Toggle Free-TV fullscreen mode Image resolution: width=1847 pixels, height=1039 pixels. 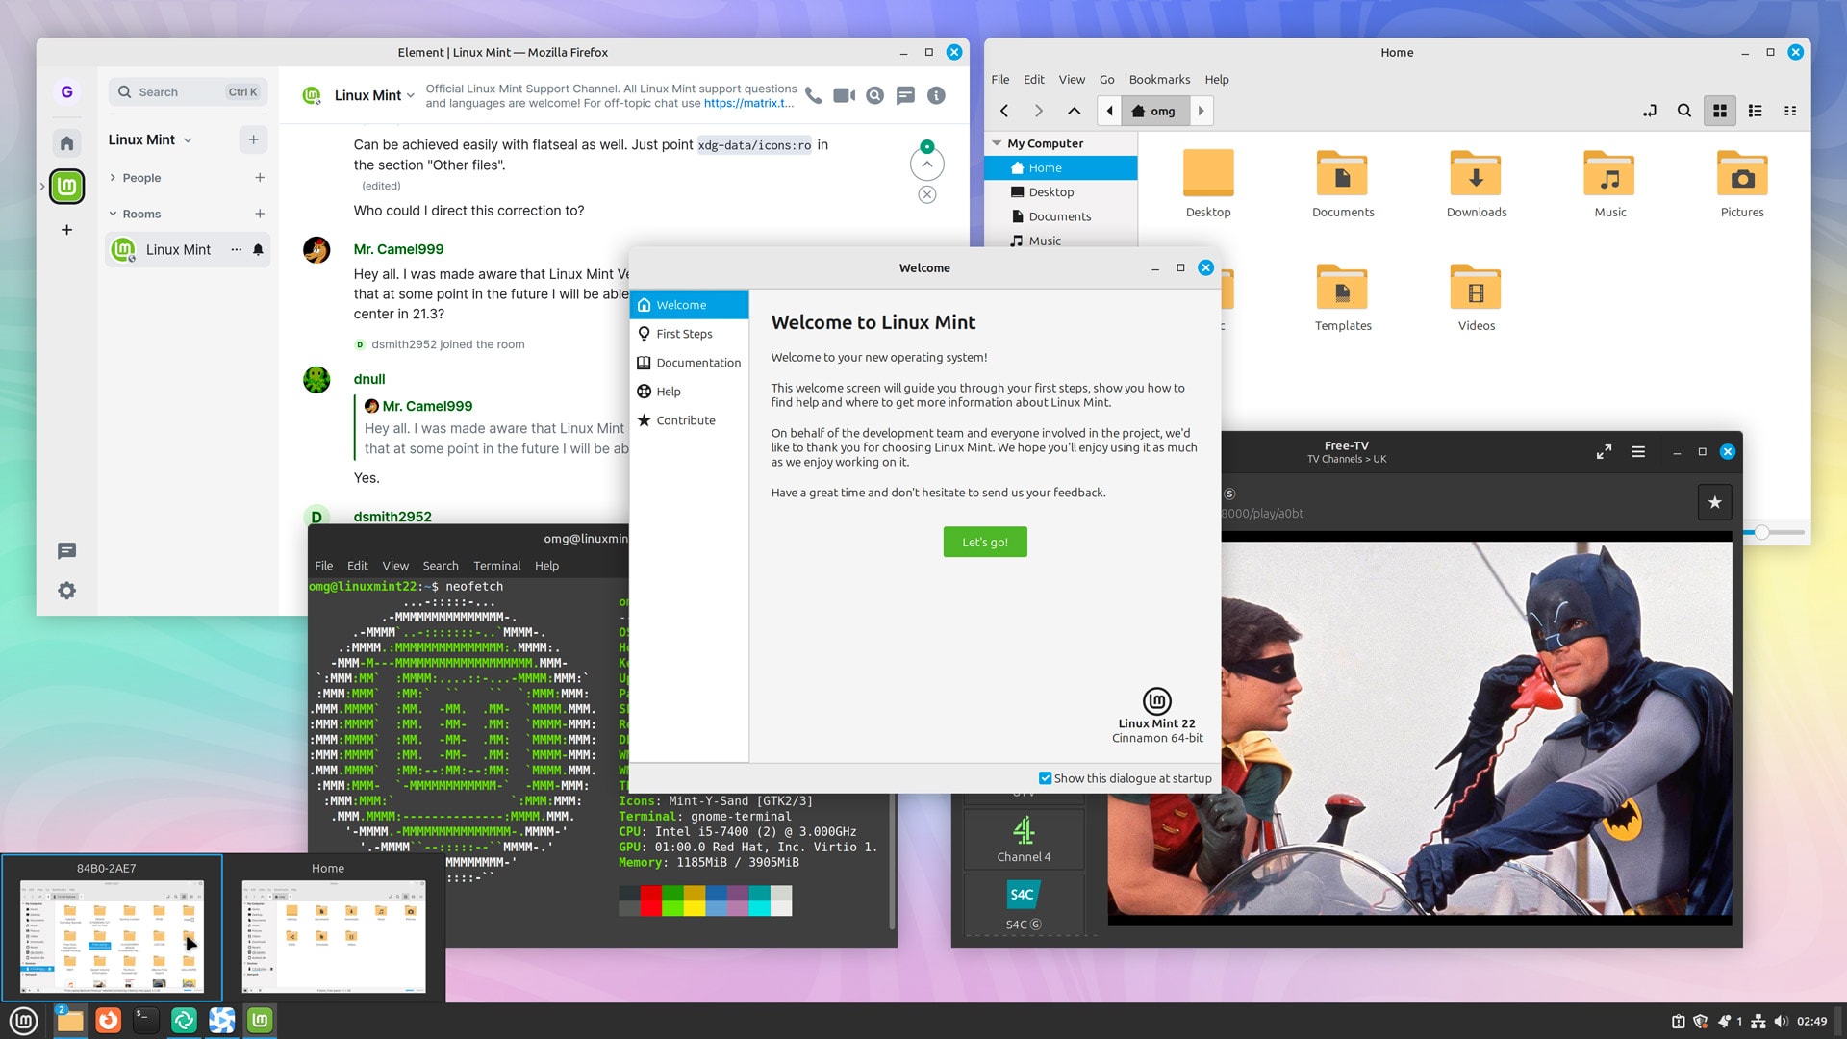pyautogui.click(x=1604, y=451)
